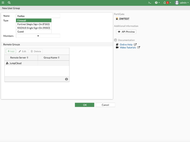Select the Firewall group type
This screenshot has width=190, height=142.
34,20
